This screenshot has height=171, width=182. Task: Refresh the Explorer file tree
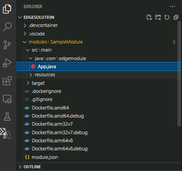(x=167, y=18)
